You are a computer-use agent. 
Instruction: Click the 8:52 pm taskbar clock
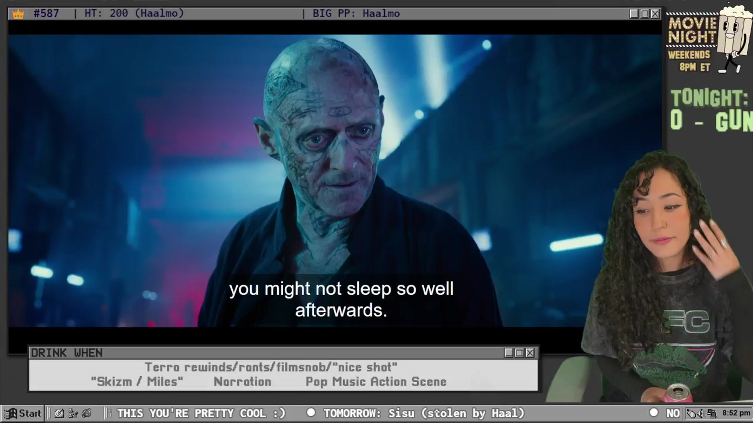[736, 413]
